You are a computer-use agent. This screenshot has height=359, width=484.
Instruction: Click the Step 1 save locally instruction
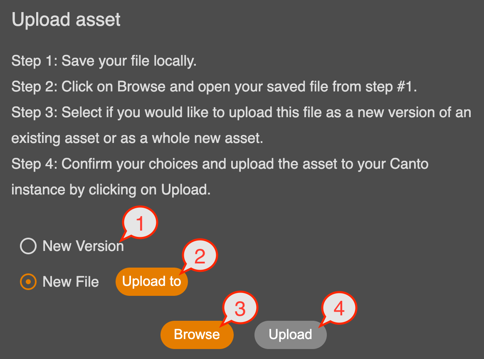tap(104, 61)
